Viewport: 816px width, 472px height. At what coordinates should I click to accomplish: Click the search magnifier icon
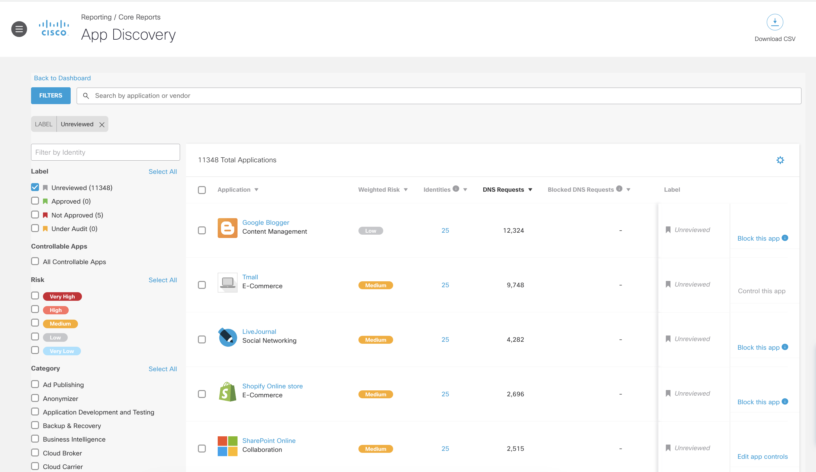pyautogui.click(x=86, y=96)
